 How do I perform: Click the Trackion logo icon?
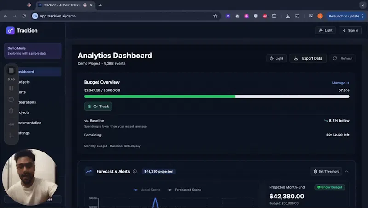tap(10, 30)
